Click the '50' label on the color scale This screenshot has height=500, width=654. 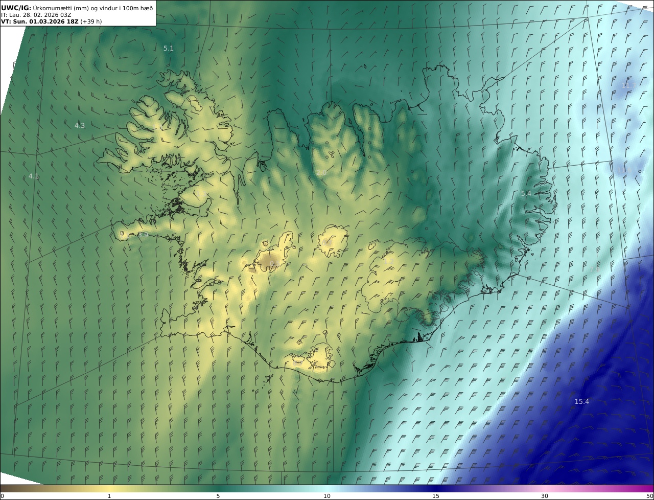pyautogui.click(x=649, y=496)
